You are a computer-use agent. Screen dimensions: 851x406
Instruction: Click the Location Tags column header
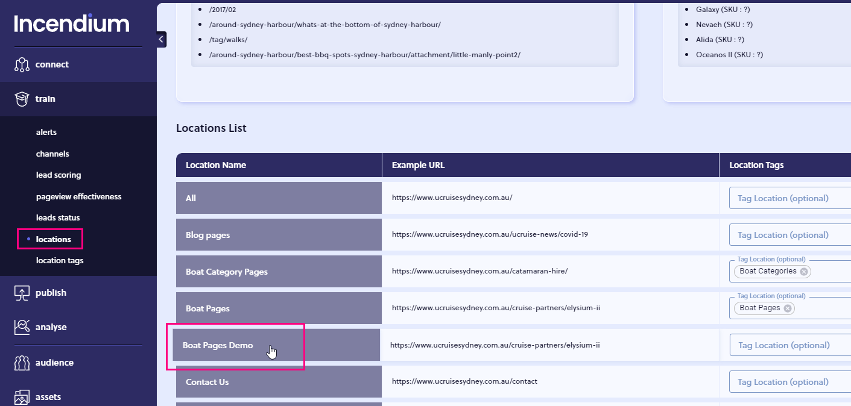pyautogui.click(x=785, y=165)
